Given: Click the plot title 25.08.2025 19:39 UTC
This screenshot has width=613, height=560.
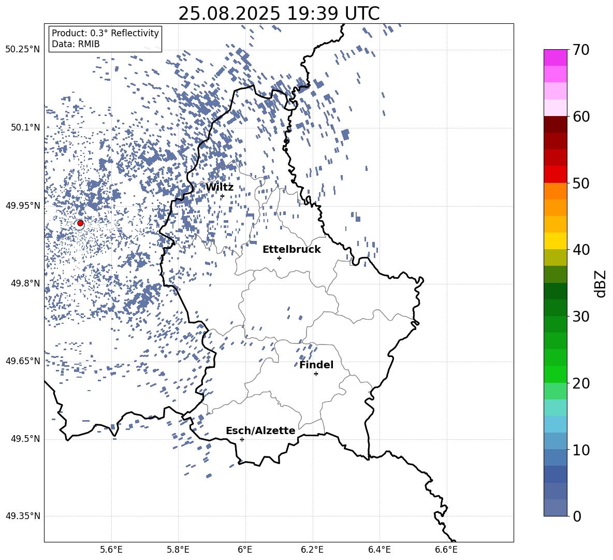Looking at the screenshot, I should [279, 13].
